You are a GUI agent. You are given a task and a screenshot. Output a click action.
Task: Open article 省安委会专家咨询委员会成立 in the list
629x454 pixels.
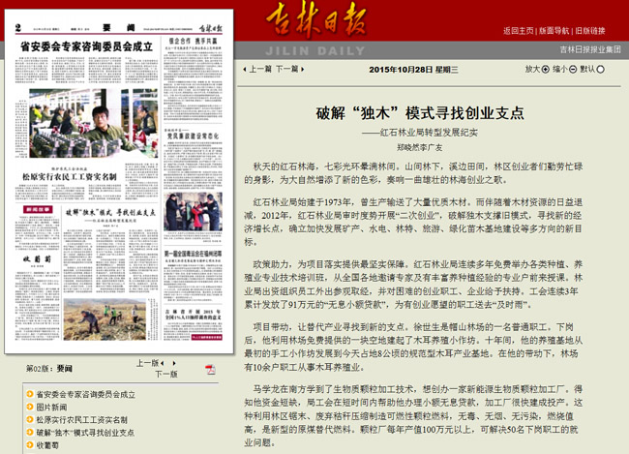point(86,395)
